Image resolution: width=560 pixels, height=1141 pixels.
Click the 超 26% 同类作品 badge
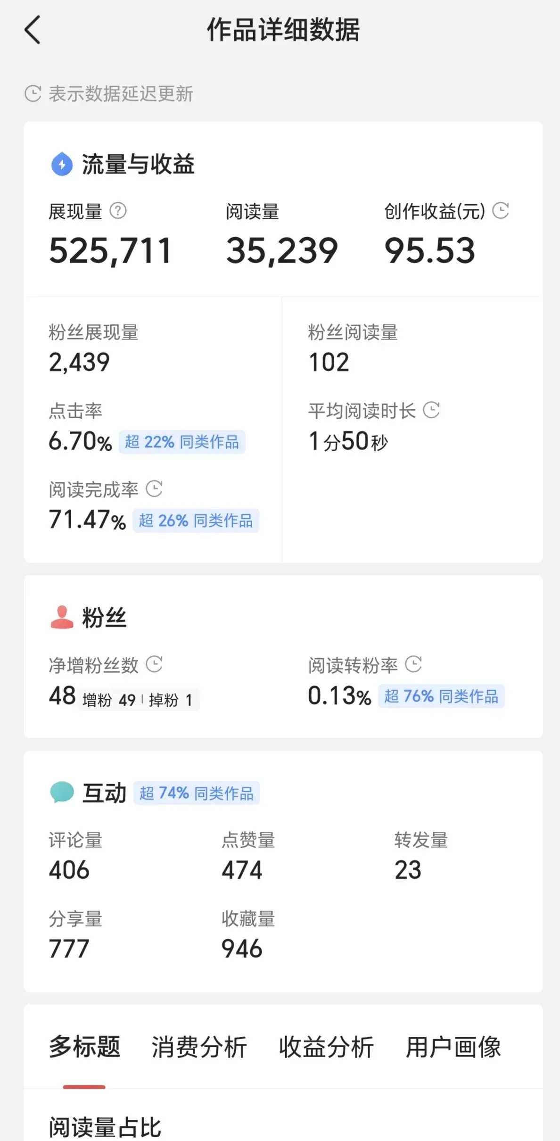196,521
